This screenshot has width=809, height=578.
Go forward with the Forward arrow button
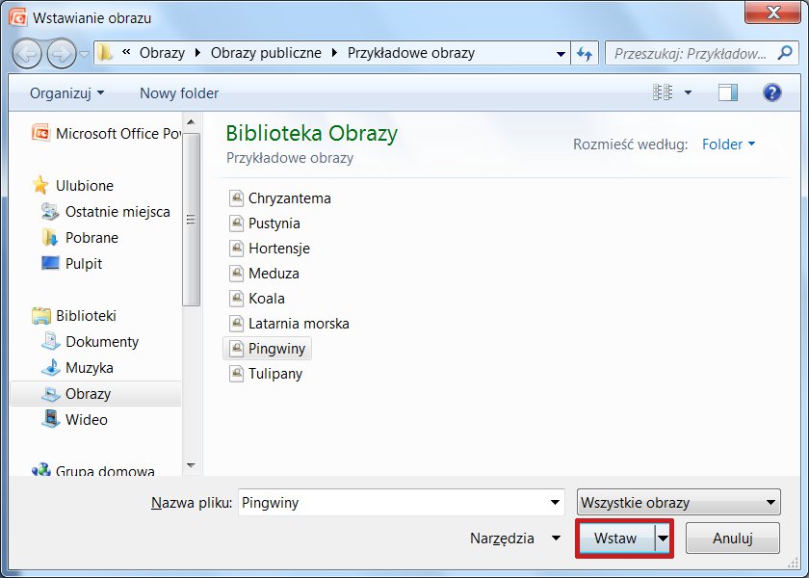tap(62, 54)
